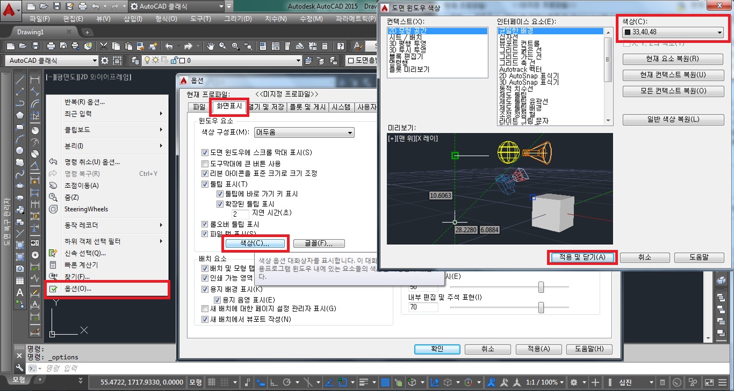This screenshot has height=391, width=734.
Task: Click 내부 편집 및 주석 표현 slider thumb
Action: point(541,307)
